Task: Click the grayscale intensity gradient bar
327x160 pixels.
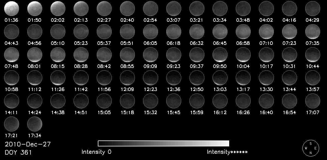Action: [x=163, y=143]
